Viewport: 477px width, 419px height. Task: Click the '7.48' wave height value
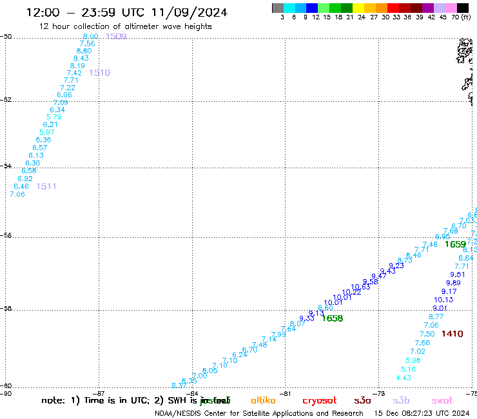click(x=260, y=345)
